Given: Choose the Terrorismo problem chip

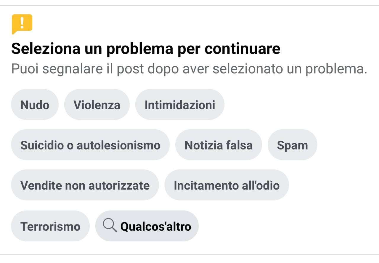Looking at the screenshot, I should (50, 226).
